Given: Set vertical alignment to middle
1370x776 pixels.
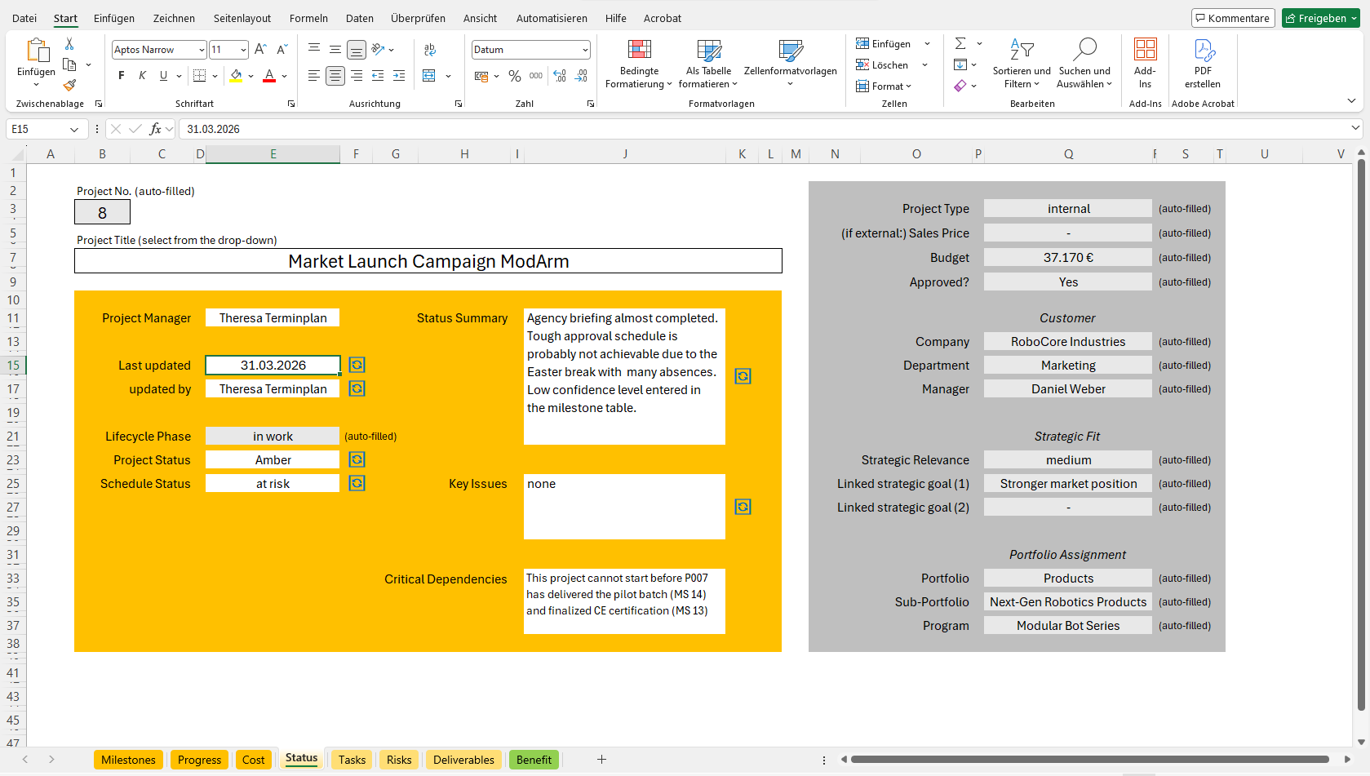Looking at the screenshot, I should [335, 50].
